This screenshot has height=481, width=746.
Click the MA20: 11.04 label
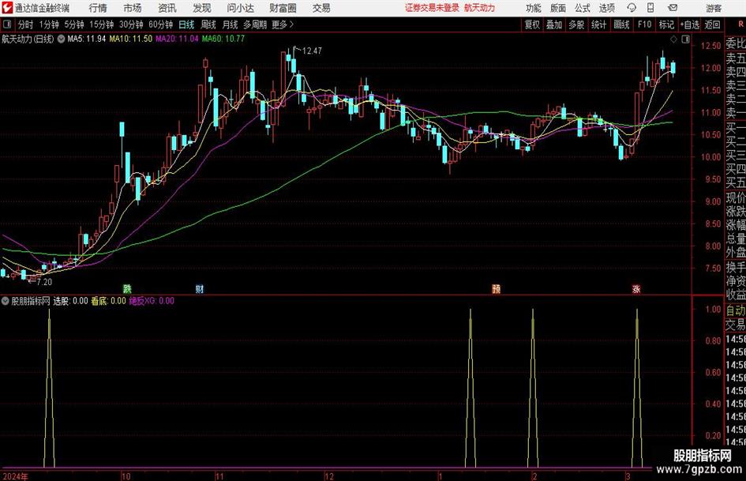[177, 39]
